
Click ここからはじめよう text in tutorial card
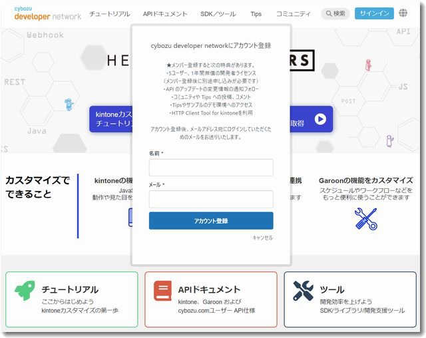pyautogui.click(x=68, y=301)
